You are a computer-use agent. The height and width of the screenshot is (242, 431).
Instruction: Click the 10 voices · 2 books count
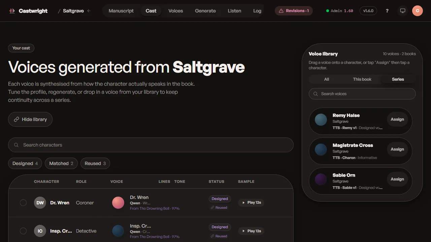pos(399,54)
